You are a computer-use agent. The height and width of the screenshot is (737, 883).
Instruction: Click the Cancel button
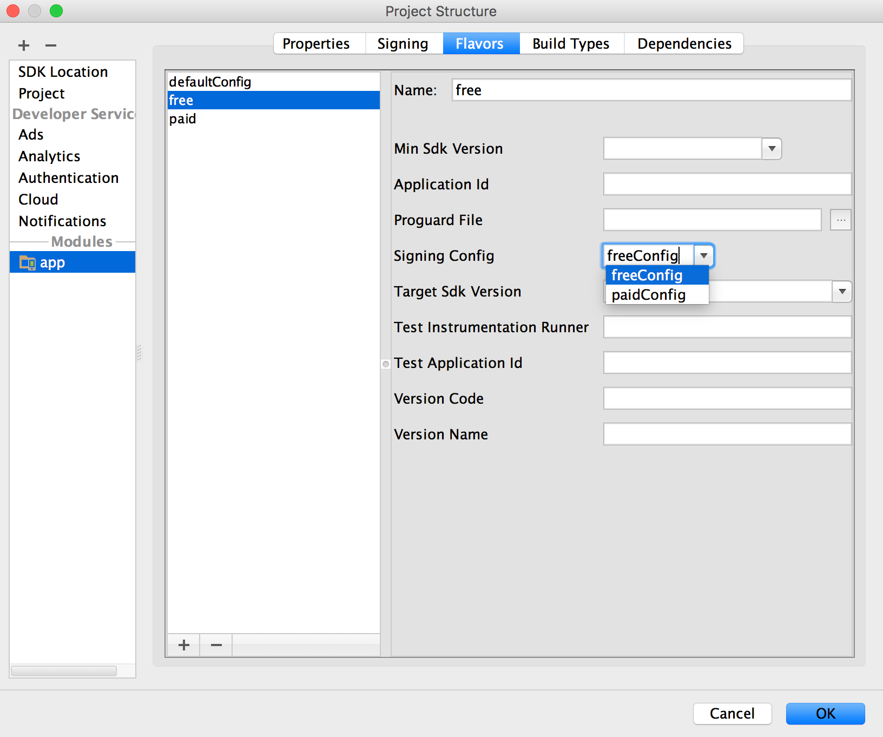(x=732, y=714)
